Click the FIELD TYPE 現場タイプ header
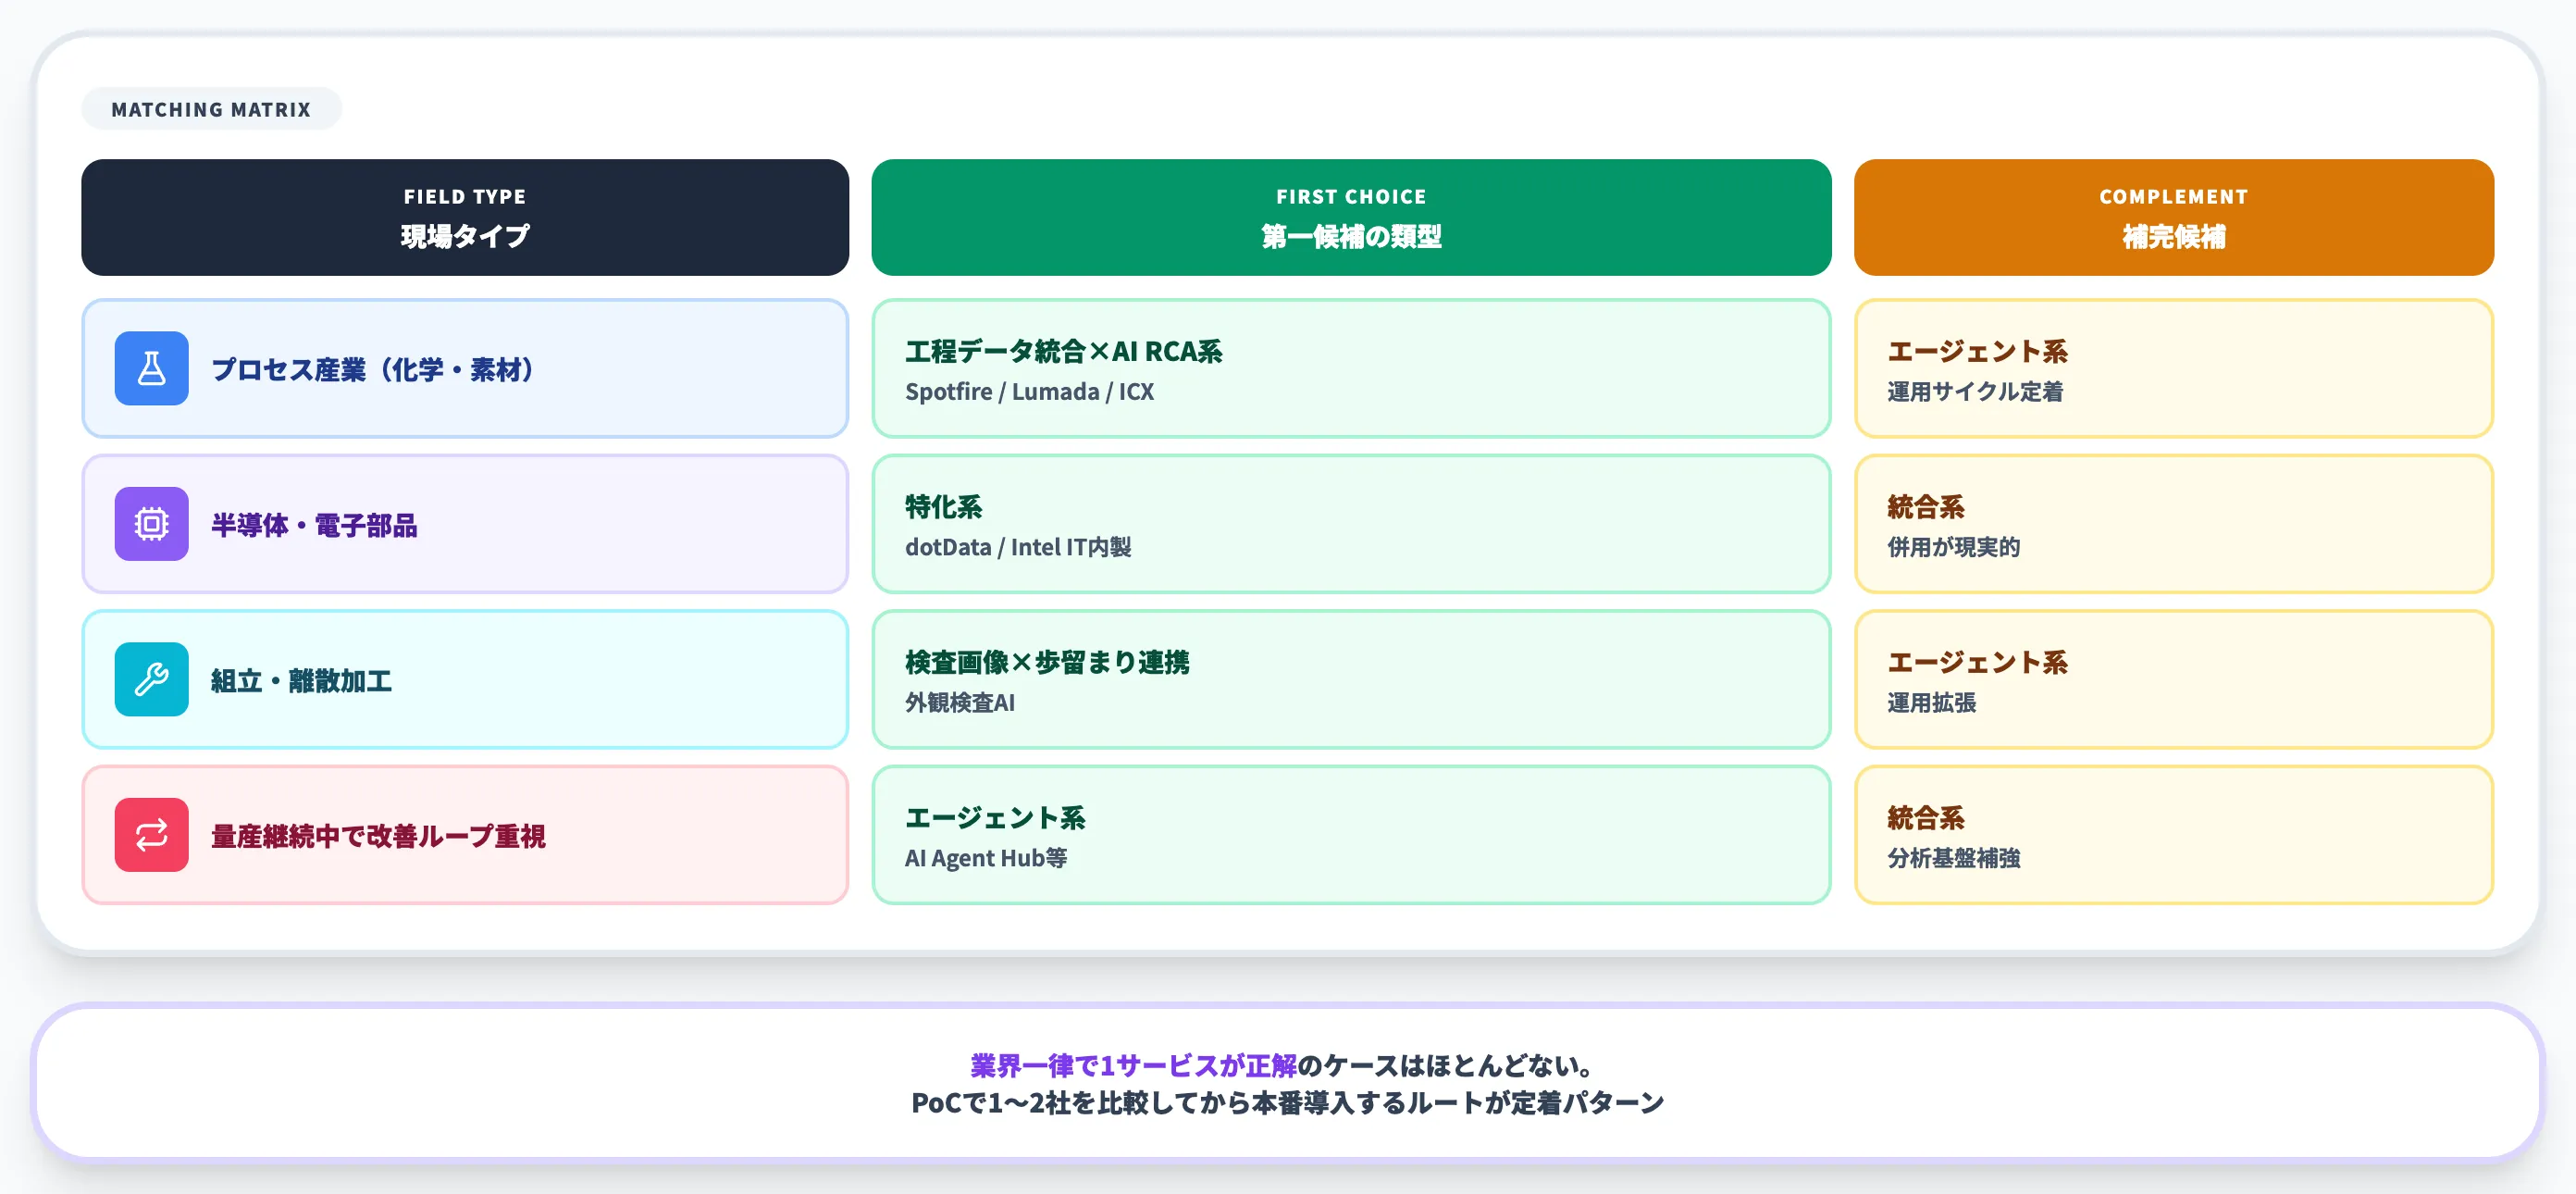This screenshot has width=2576, height=1194. (465, 217)
